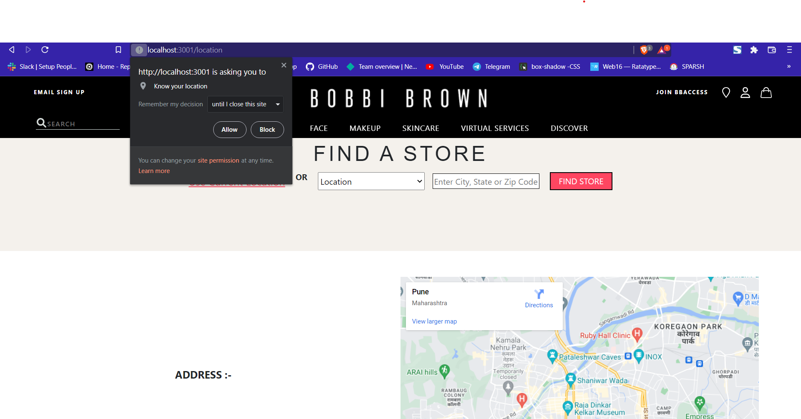Click JOIN BBACCESS link
This screenshot has height=419, width=801.
pyautogui.click(x=682, y=92)
